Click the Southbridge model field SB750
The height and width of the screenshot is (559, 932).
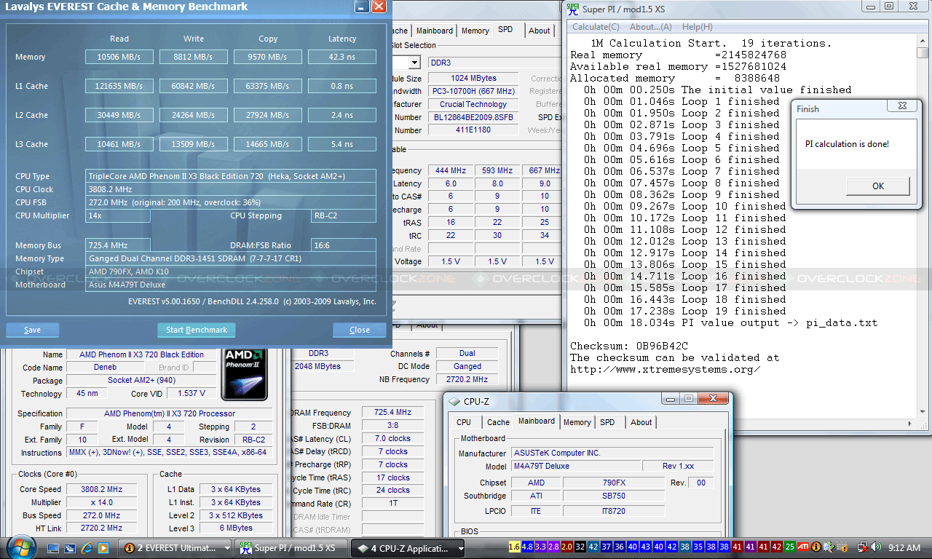[x=614, y=496]
